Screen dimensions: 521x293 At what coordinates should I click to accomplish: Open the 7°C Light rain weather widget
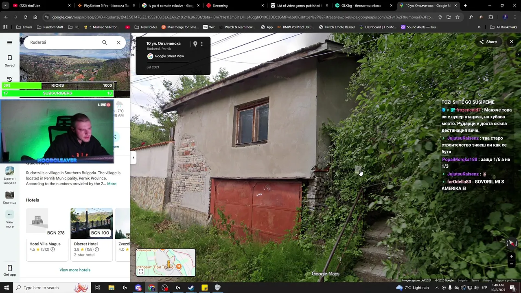413,288
